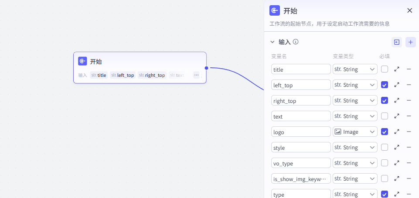Click the style variable name field
Screen dimensions: 419x198
pos(301,147)
